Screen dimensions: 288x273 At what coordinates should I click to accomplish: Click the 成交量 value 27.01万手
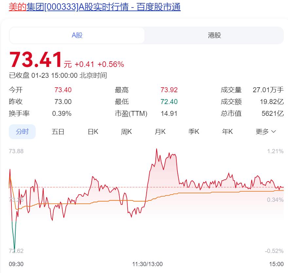(x=268, y=90)
